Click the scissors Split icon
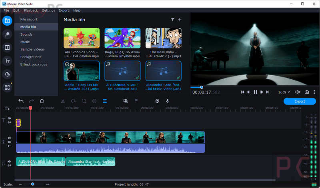320x188 pixels. [x=63, y=101]
